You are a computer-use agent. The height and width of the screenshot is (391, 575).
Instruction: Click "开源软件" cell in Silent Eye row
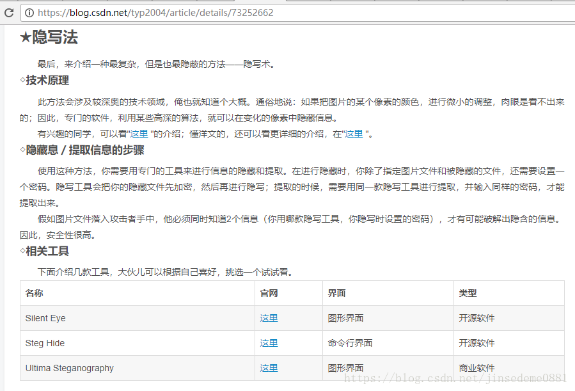(x=509, y=318)
